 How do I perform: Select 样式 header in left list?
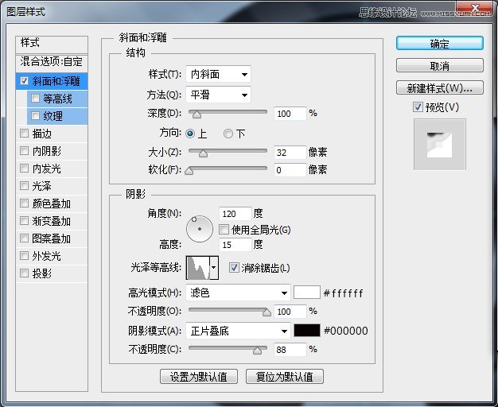pos(52,45)
